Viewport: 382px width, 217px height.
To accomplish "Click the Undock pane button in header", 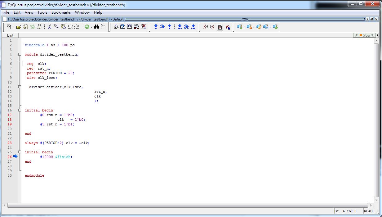I will point(372,19).
